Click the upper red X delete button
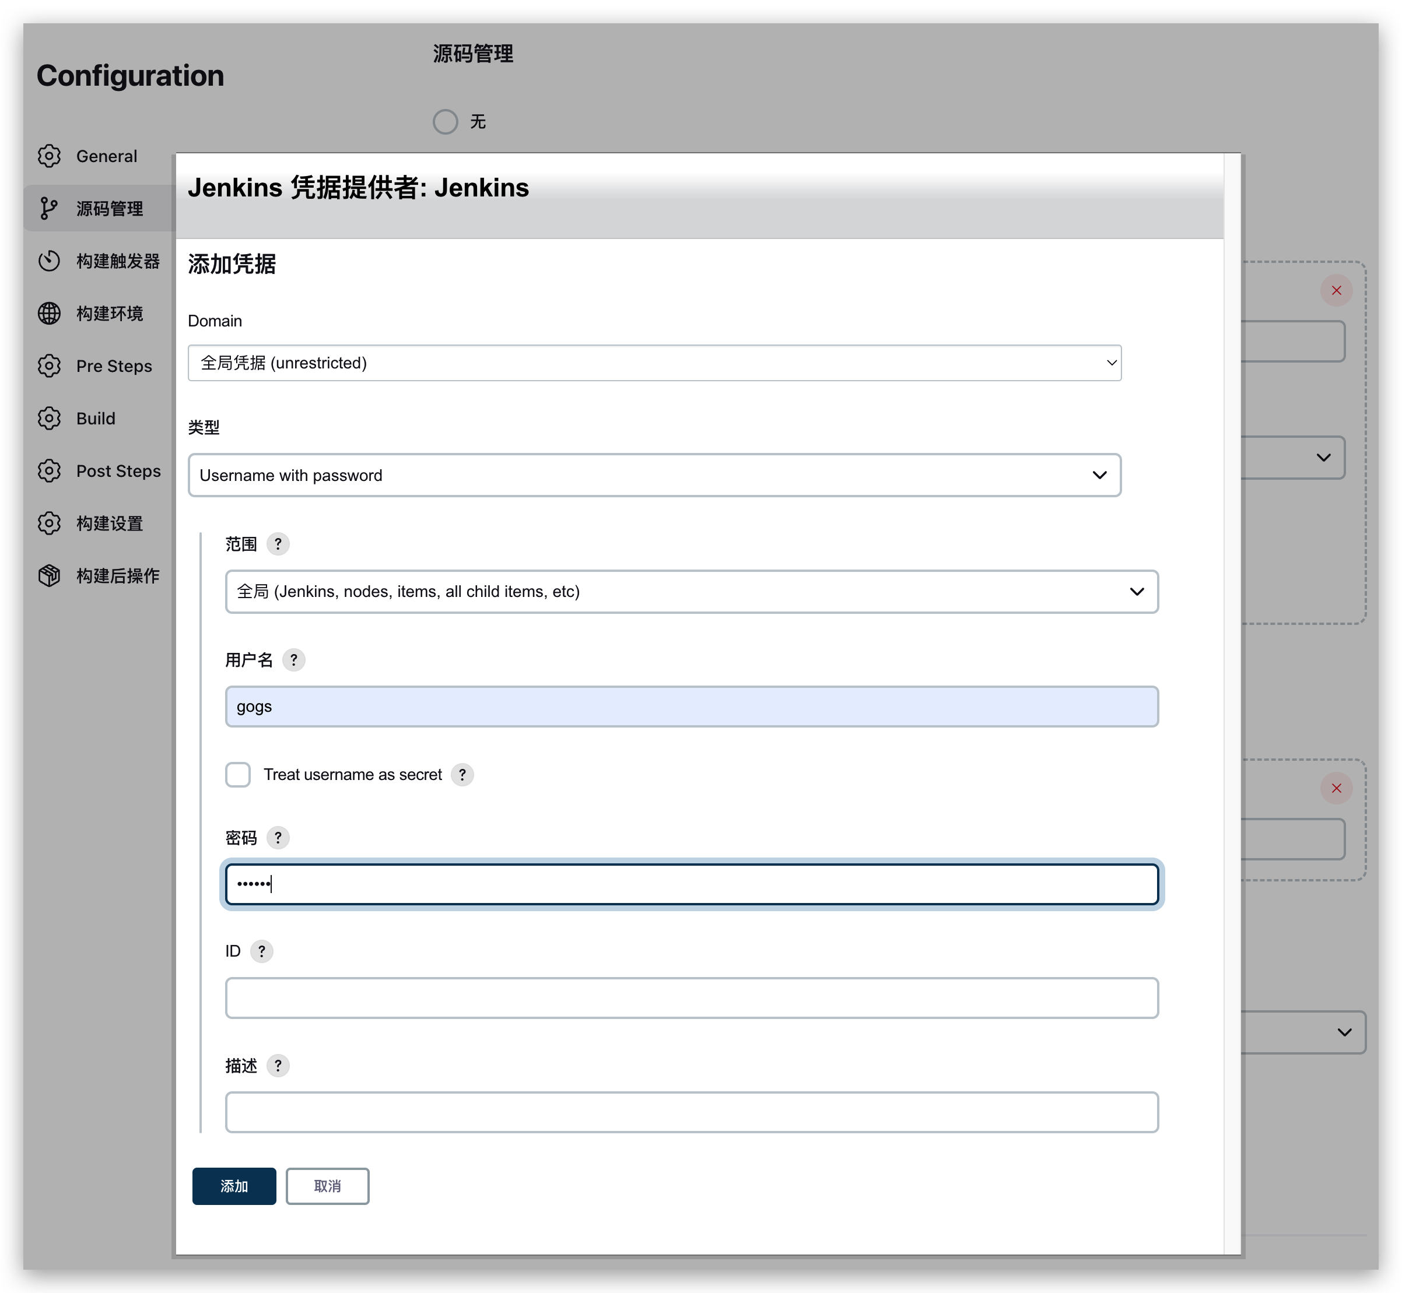 coord(1336,290)
